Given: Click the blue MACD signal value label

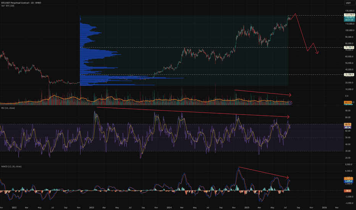Looking at the screenshot, I should [x=348, y=181].
